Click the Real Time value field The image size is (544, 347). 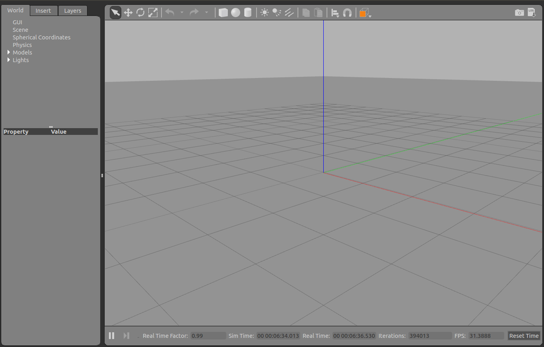tap(354, 336)
